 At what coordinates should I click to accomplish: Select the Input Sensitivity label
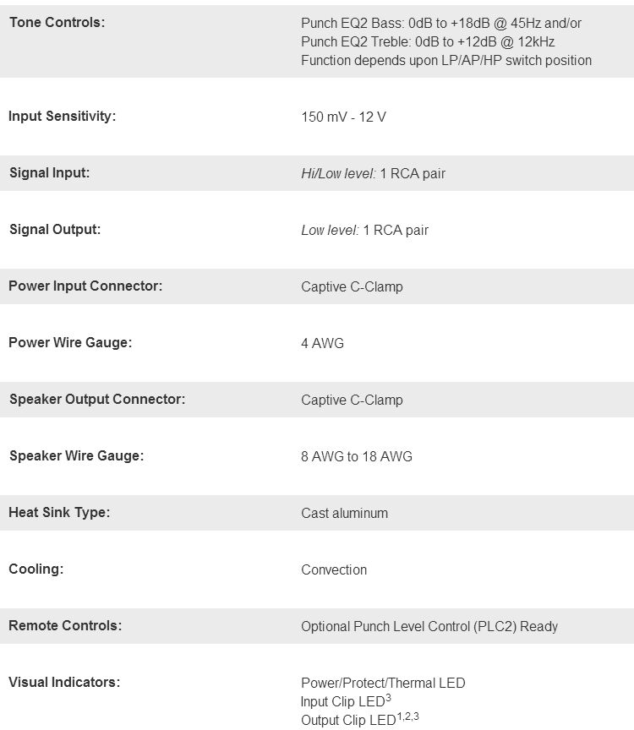pos(62,117)
